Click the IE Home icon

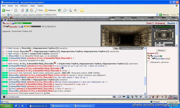click(x=31, y=10)
